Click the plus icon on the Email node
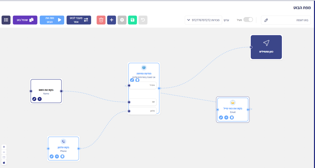This screenshot has width=315, height=168. (x=226, y=118)
